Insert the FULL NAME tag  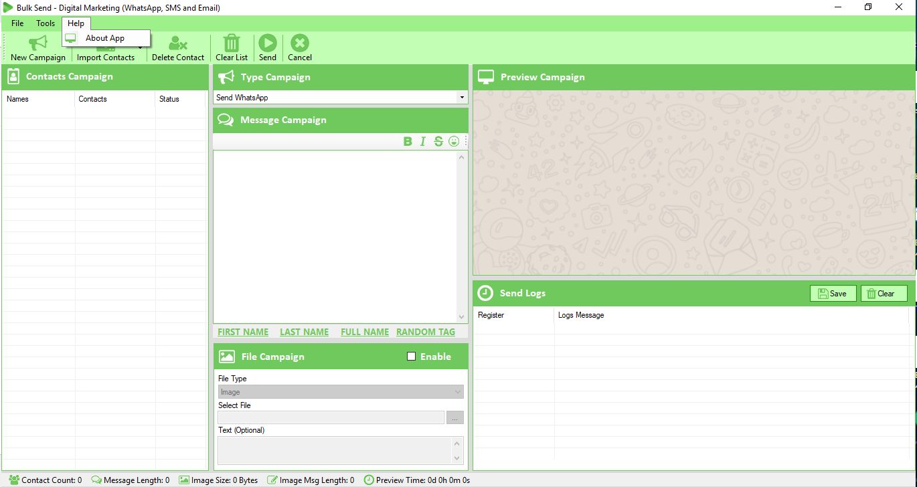click(x=365, y=332)
